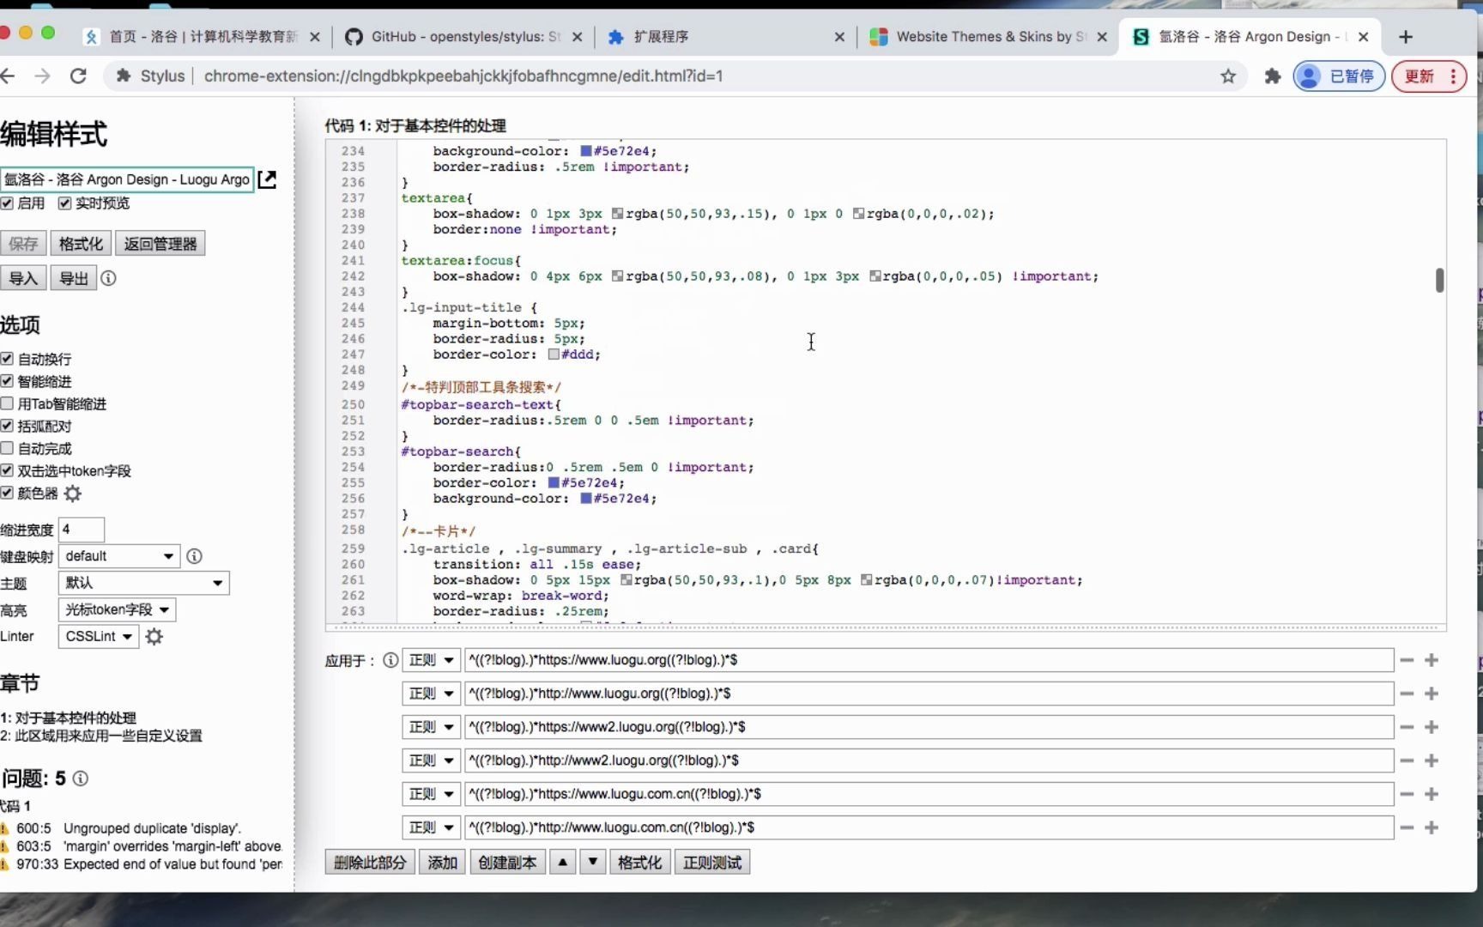
Task: Move section up with triangle button
Action: (x=563, y=862)
